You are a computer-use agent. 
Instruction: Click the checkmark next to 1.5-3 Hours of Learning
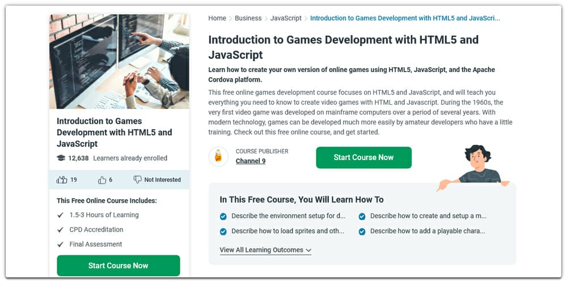coord(61,215)
